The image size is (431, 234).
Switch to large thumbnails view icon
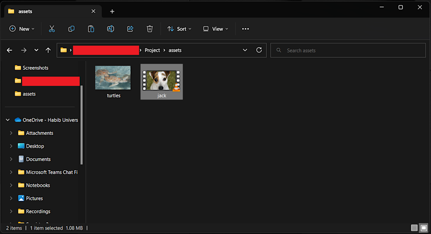pos(424,228)
